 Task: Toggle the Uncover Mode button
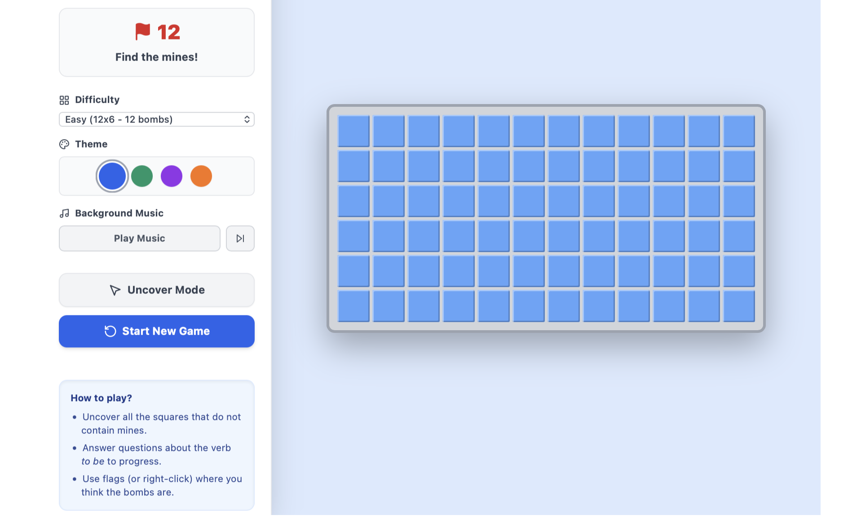click(157, 290)
